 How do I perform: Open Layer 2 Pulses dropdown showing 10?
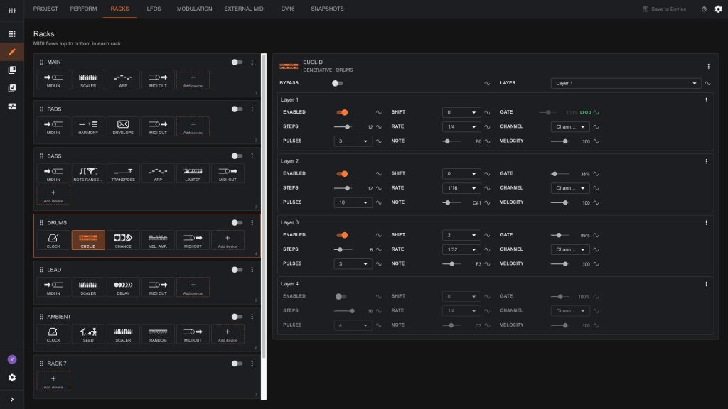point(353,202)
